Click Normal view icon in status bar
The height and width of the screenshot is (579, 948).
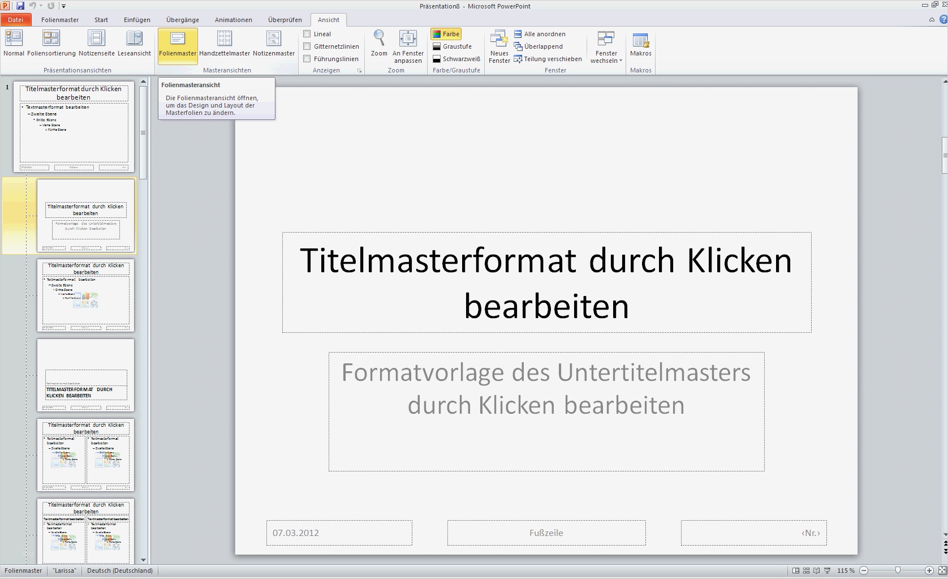coord(796,571)
